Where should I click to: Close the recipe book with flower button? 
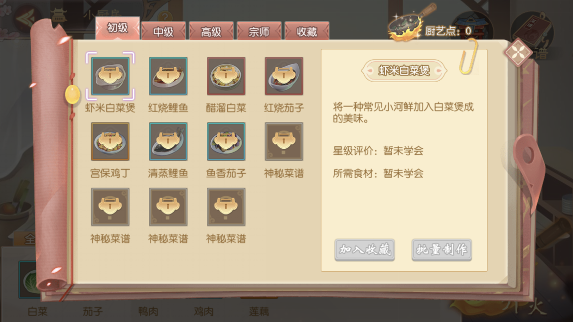[518, 53]
